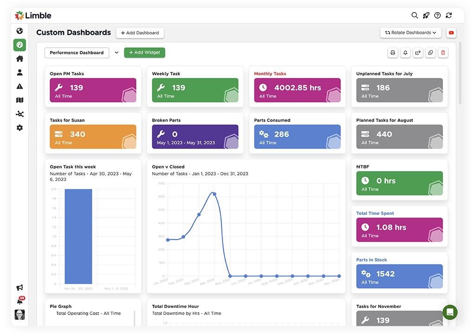Open the globe icon in sidebar
This screenshot has width=475, height=334.
click(x=19, y=31)
